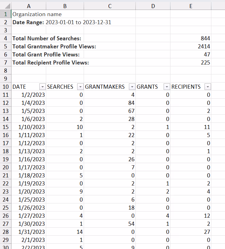The width and height of the screenshot is (225, 249).
Task: Open the SEARCHES column filter dropdown
Action: (x=80, y=87)
